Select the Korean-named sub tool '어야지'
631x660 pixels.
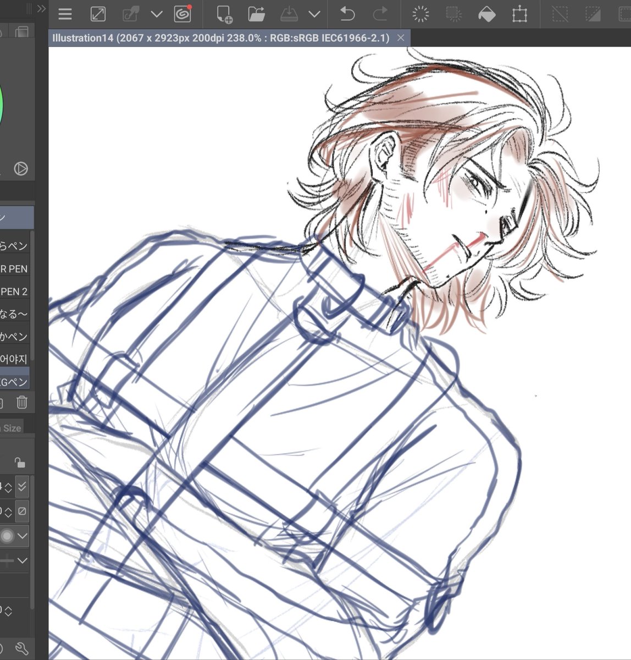pos(15,359)
